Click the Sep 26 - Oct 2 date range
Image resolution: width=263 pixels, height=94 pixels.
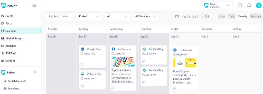click(190, 17)
